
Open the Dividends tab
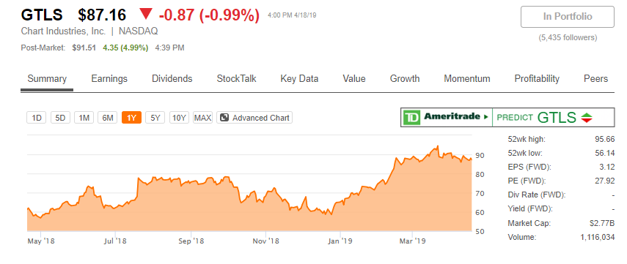[x=172, y=78]
